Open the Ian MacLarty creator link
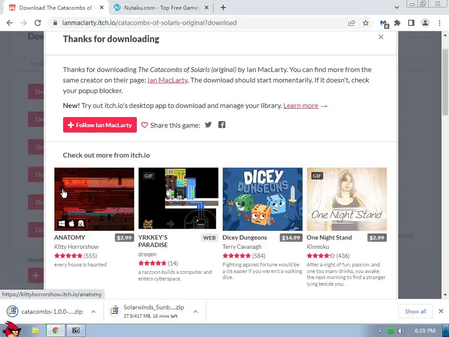This screenshot has width=449, height=337. click(x=167, y=80)
